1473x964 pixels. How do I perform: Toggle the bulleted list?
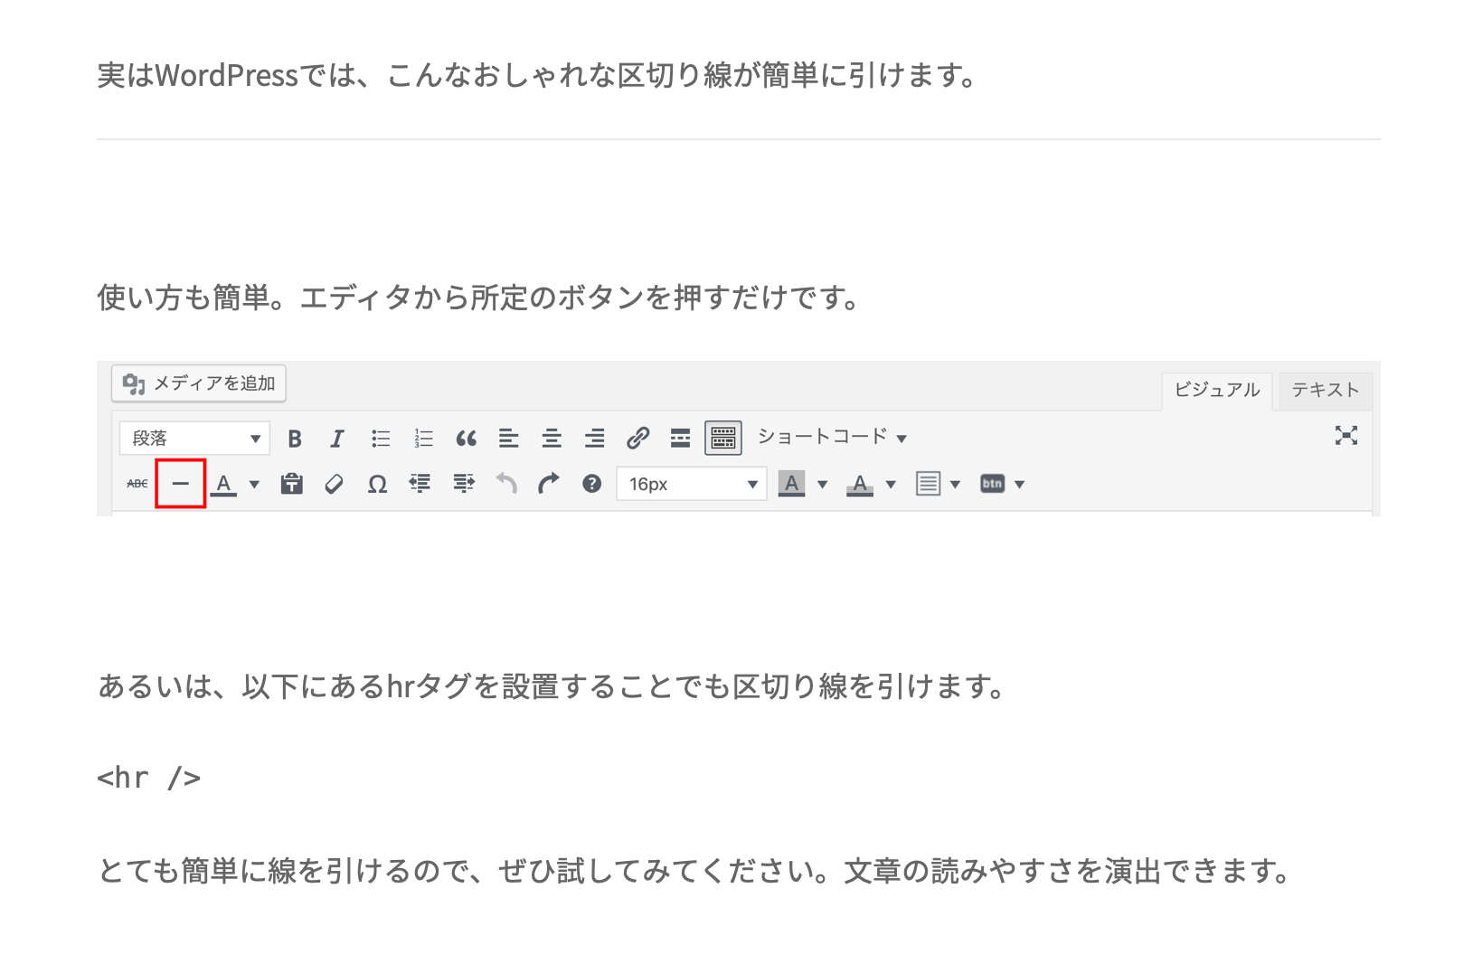click(x=380, y=439)
